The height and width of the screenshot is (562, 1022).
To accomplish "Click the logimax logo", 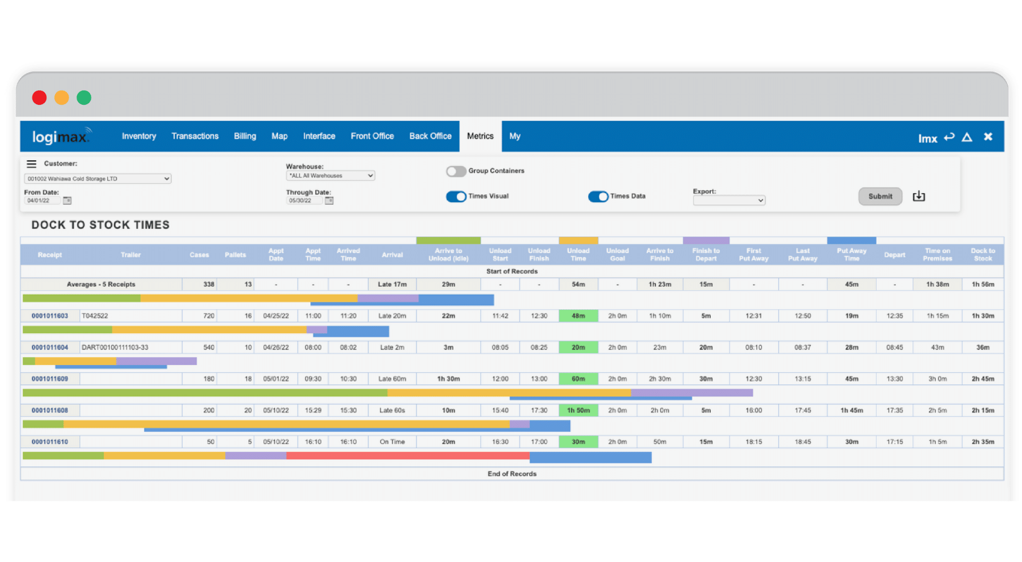I will 60,136.
